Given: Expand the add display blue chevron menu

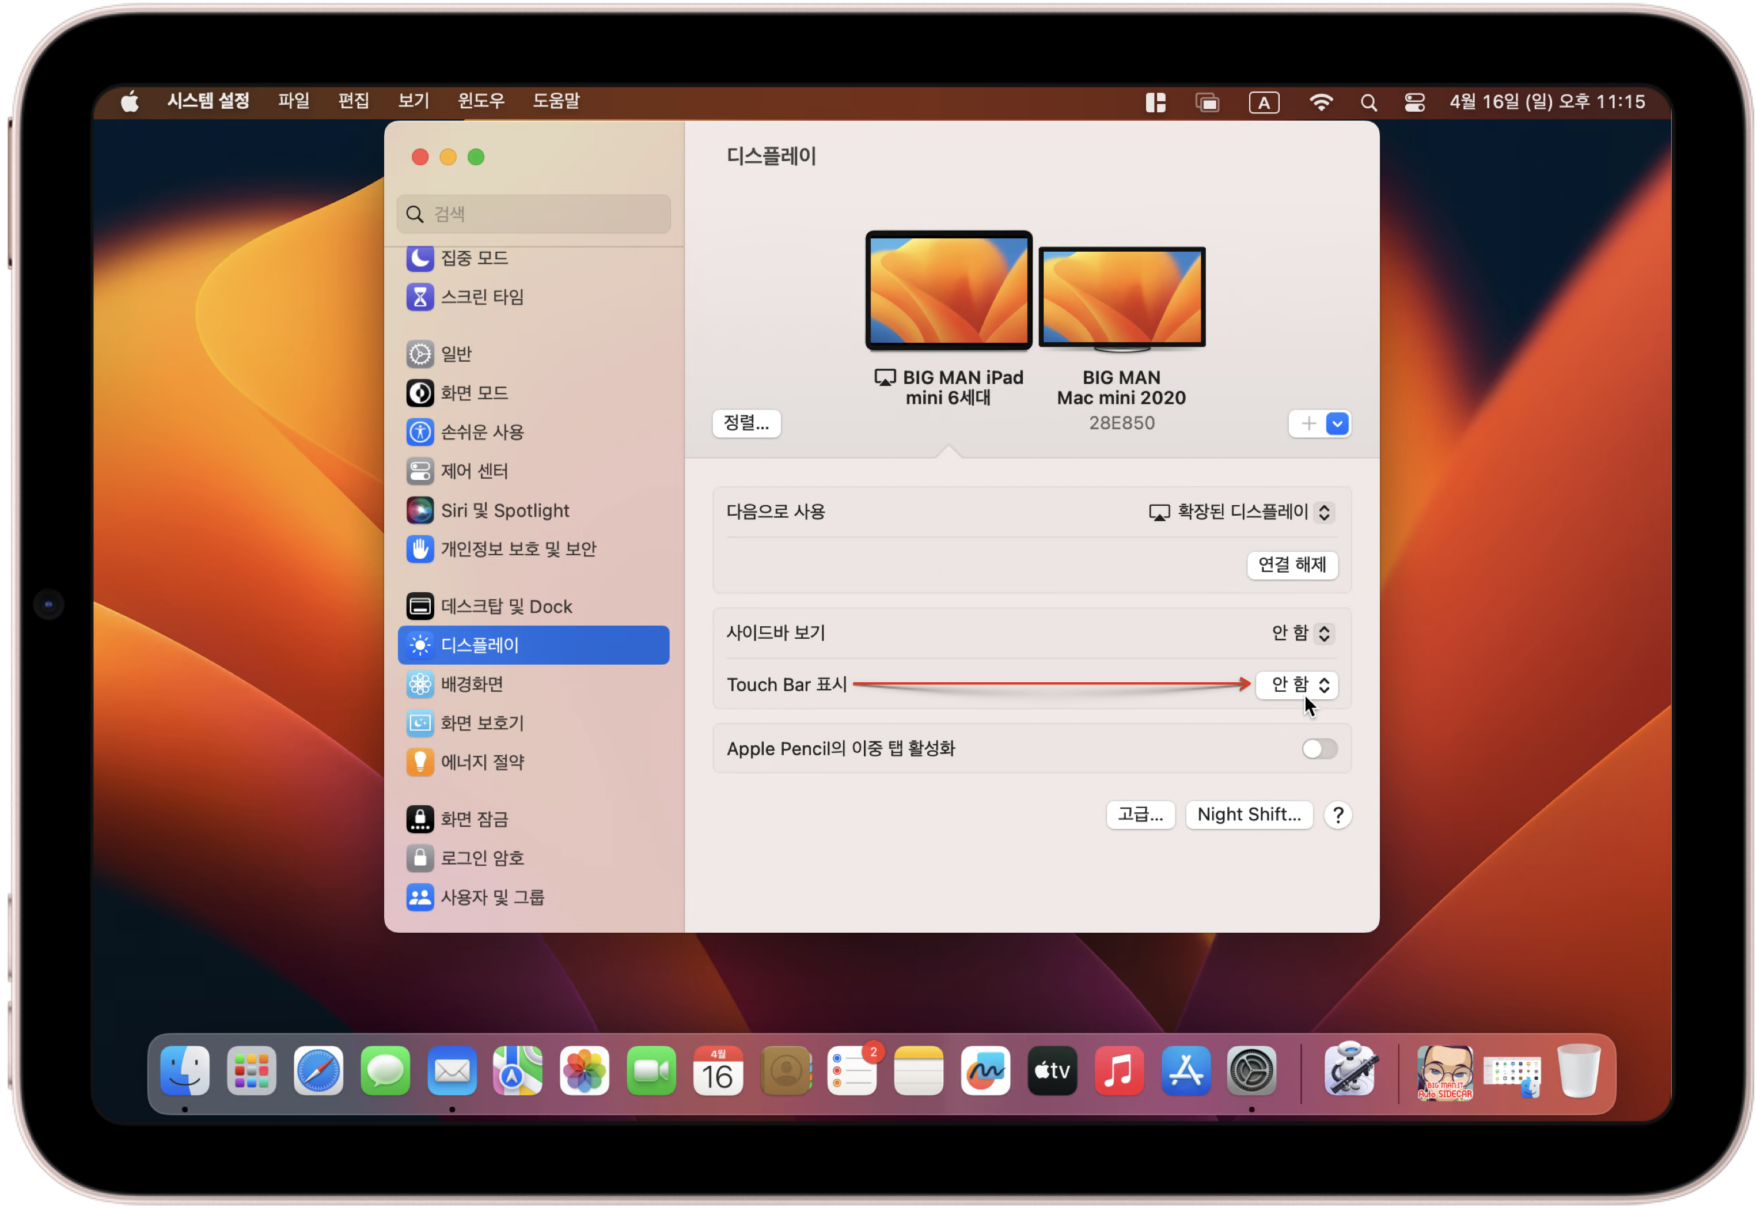Looking at the screenshot, I should click(1337, 424).
